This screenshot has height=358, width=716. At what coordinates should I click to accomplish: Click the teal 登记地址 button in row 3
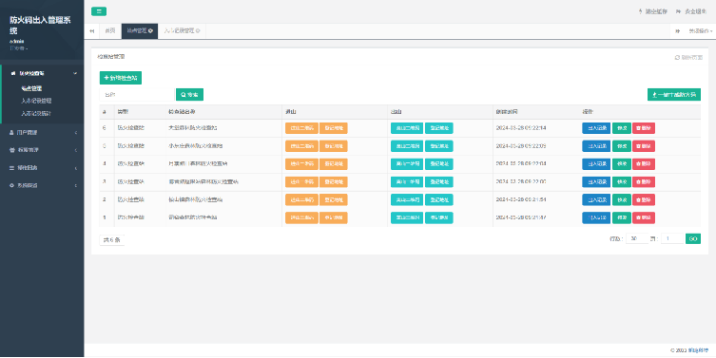click(439, 182)
